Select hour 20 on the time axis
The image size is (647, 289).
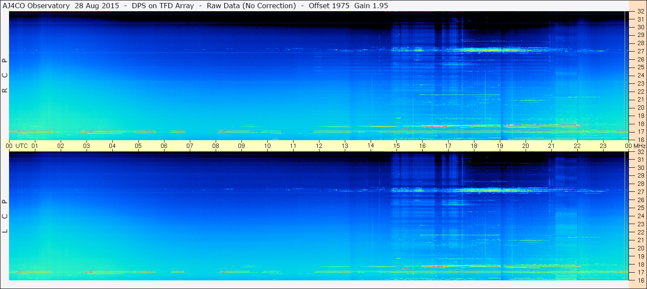tap(526, 146)
